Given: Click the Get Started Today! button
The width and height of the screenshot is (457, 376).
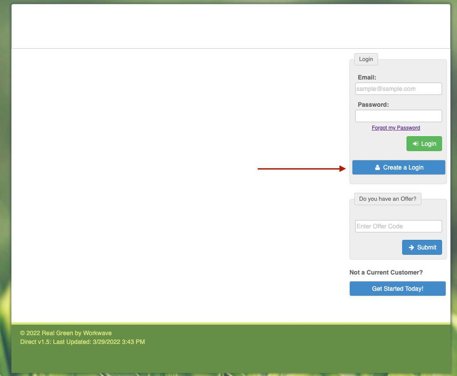Looking at the screenshot, I should (x=398, y=289).
